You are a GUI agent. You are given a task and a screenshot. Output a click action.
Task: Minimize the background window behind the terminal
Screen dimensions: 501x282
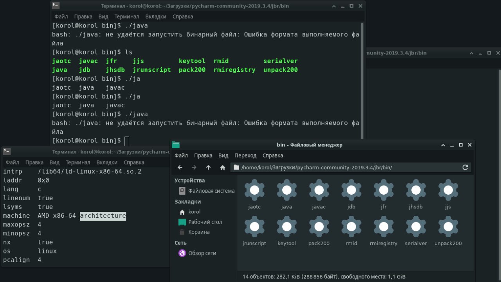480,53
